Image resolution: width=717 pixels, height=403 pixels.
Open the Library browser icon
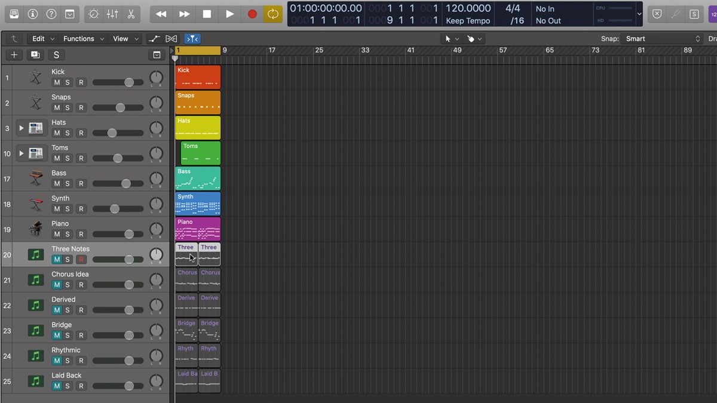(x=14, y=13)
